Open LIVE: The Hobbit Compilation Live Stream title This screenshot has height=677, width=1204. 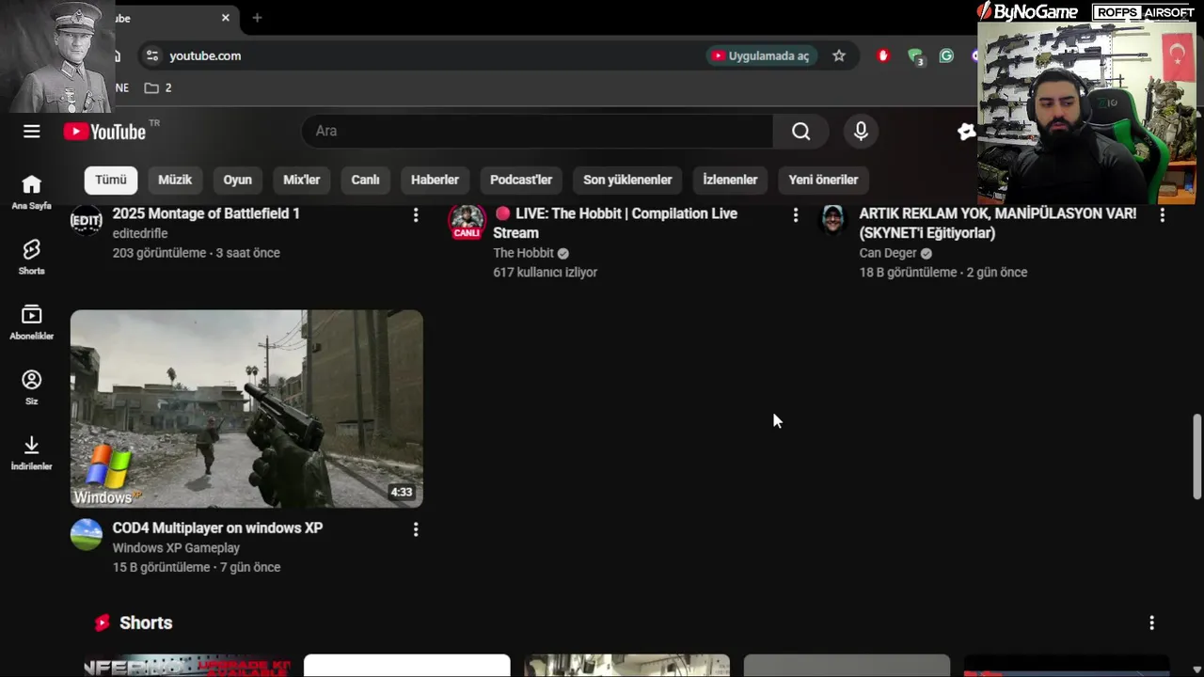615,224
